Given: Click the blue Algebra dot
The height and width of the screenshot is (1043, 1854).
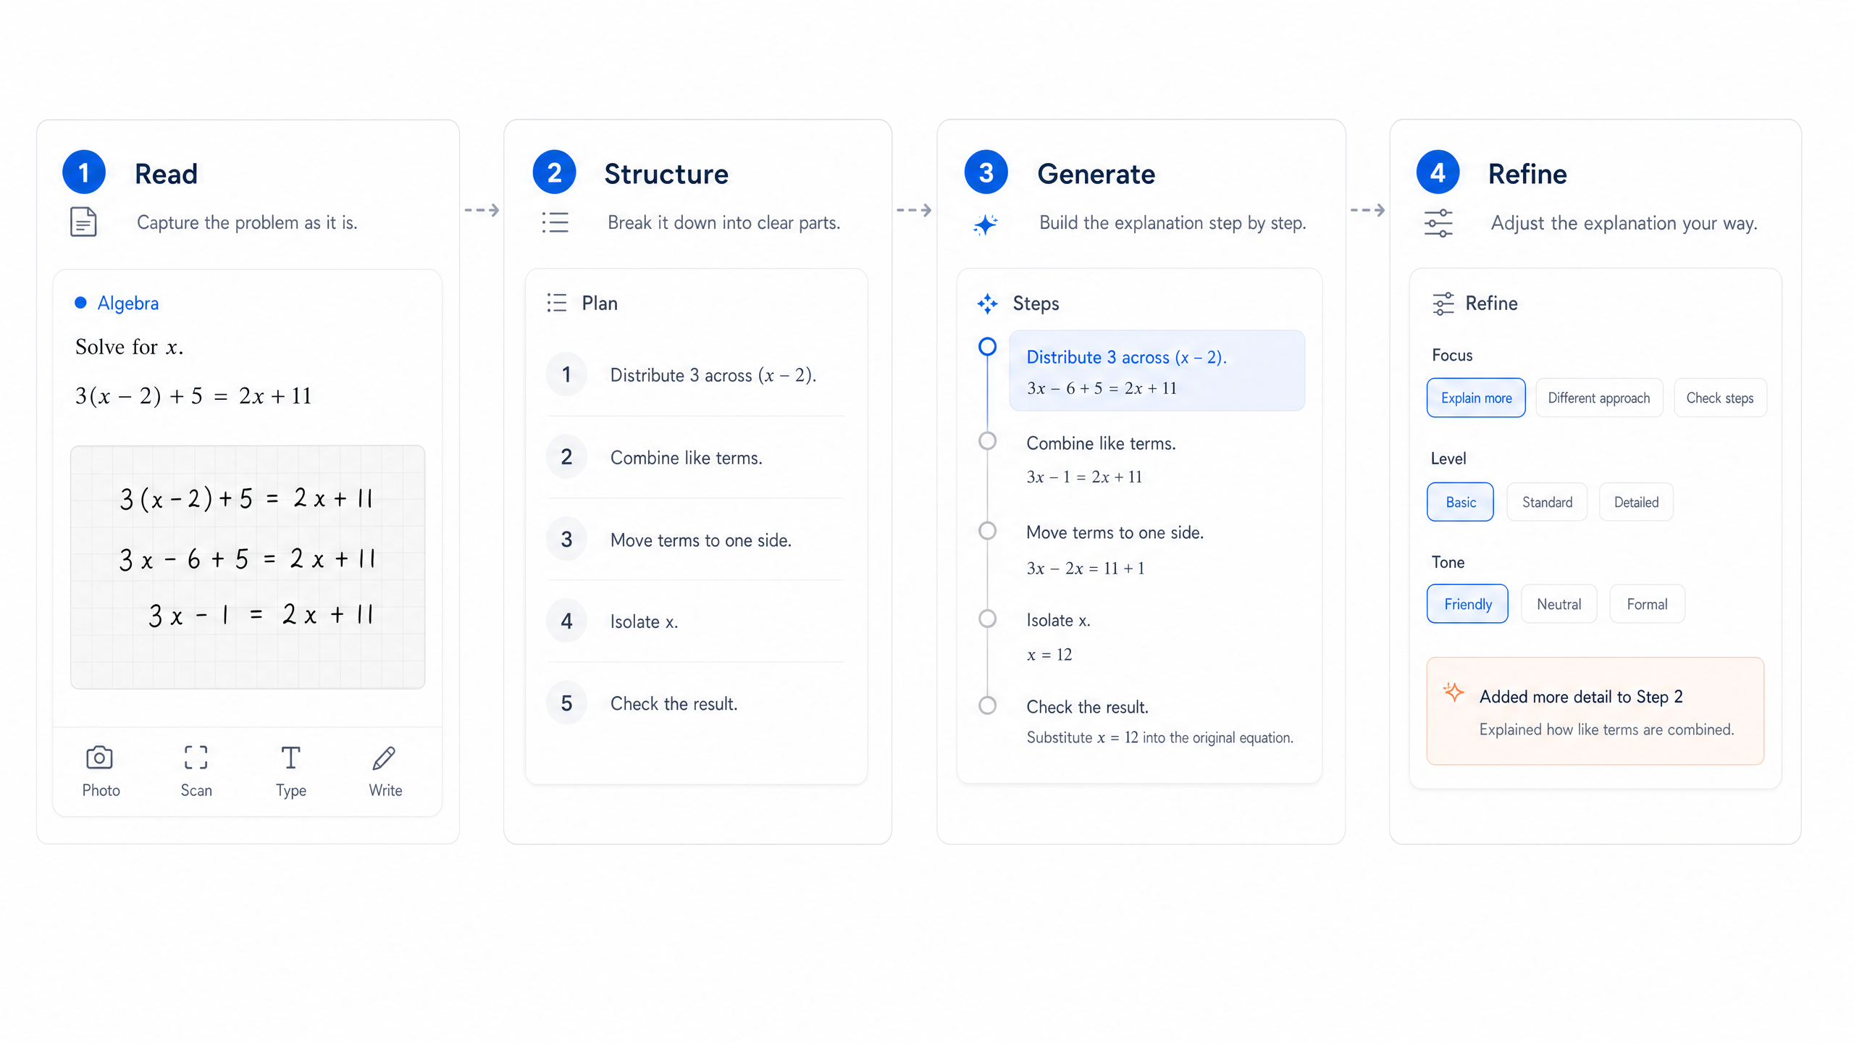Looking at the screenshot, I should [x=80, y=303].
